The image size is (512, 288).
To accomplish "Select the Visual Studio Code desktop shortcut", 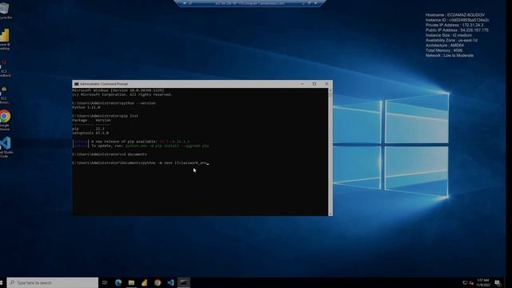I will click(x=6, y=147).
